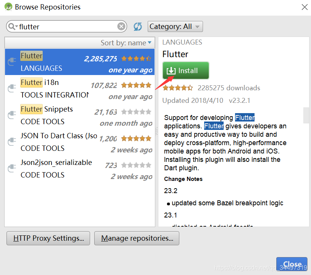Open search history magnifier dropdown

click(13, 26)
